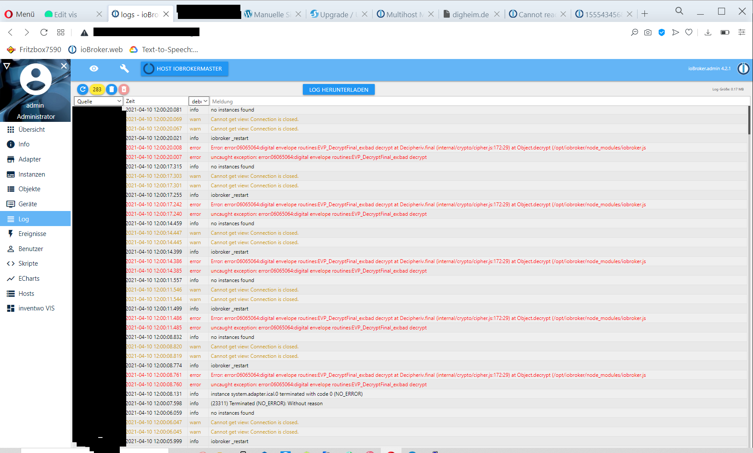Click the battery saver icon

pos(725,32)
